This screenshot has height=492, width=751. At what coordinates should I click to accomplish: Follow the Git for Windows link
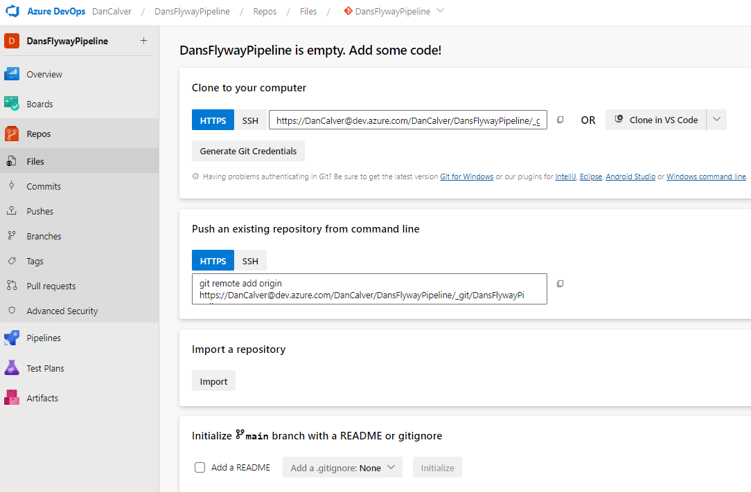point(466,177)
